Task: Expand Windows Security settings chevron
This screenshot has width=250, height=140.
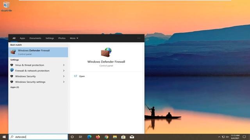Action: [64, 82]
